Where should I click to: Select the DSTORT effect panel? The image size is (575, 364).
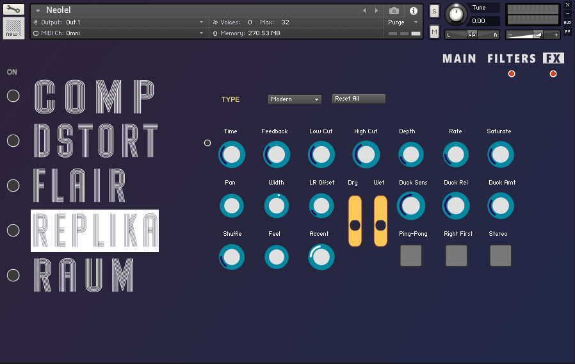click(95, 140)
